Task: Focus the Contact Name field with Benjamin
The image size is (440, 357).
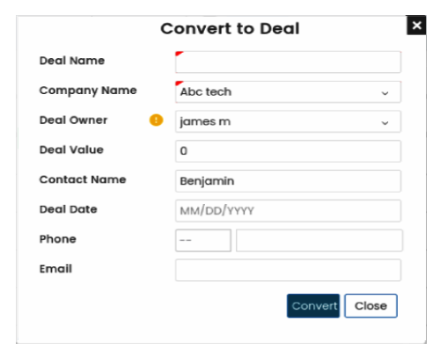Action: point(288,181)
